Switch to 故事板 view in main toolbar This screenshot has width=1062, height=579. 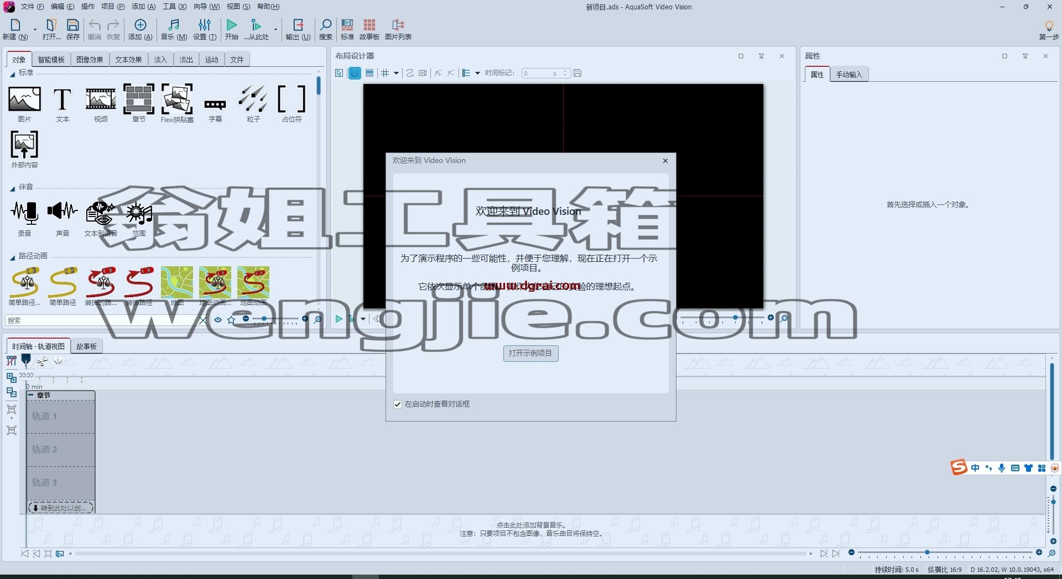369,29
